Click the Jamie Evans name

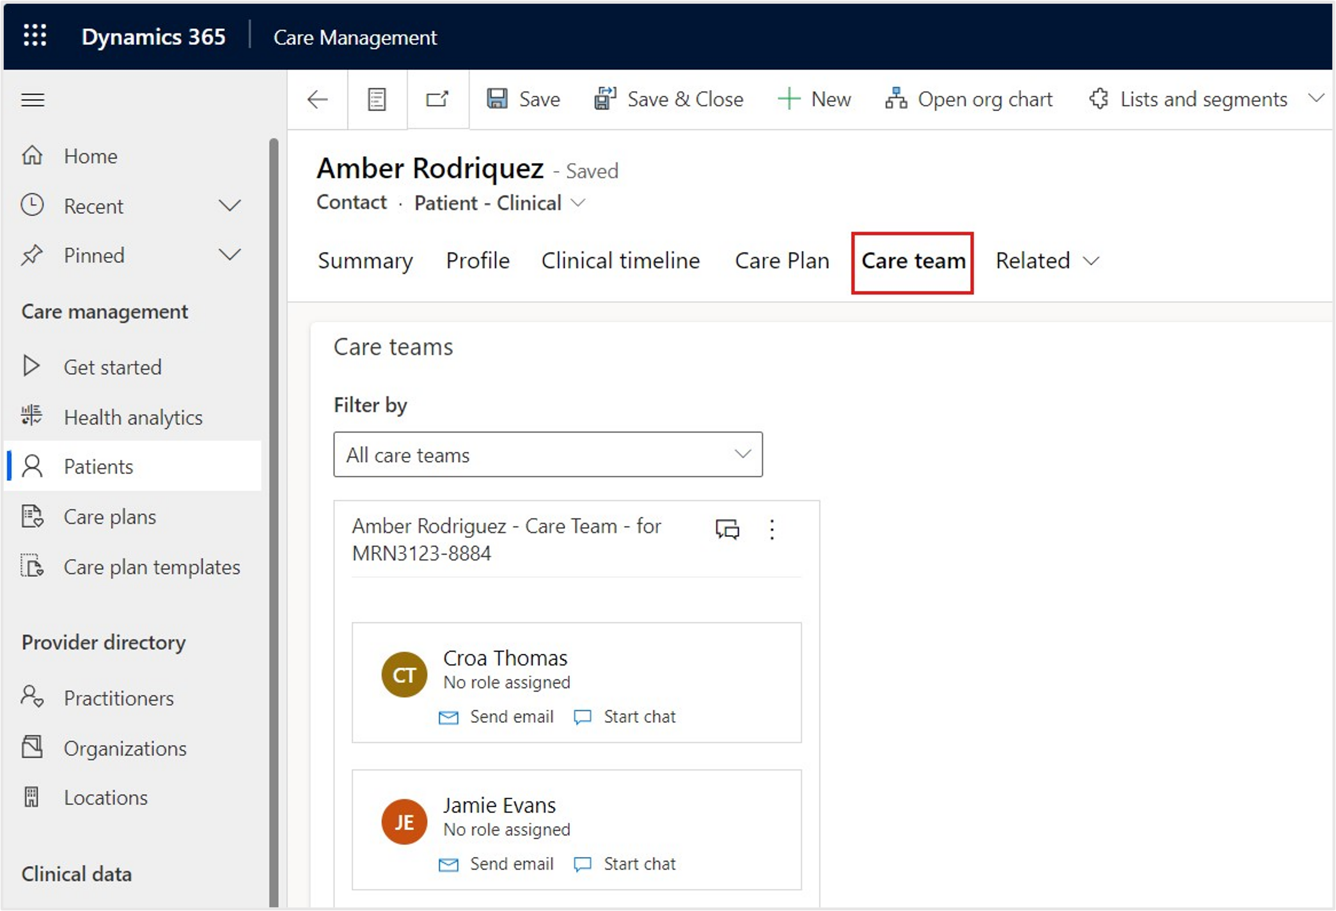(x=499, y=805)
